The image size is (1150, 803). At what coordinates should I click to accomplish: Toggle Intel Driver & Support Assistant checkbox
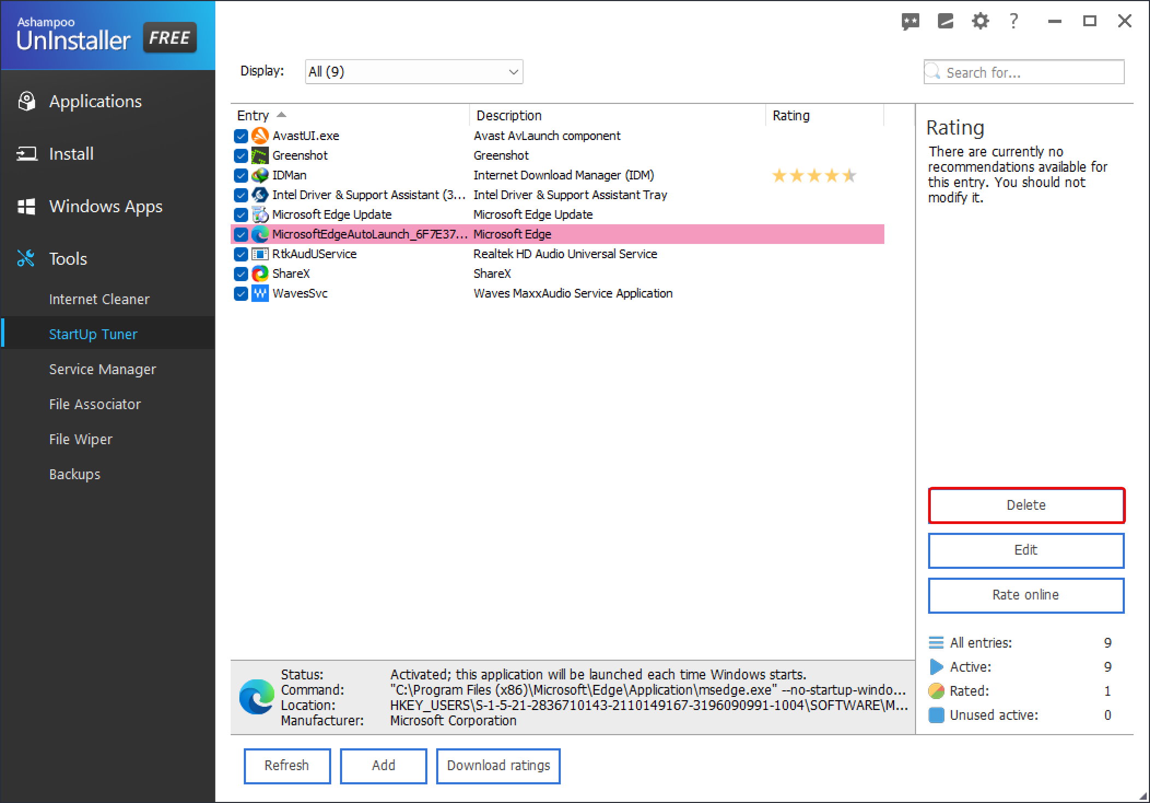[241, 195]
